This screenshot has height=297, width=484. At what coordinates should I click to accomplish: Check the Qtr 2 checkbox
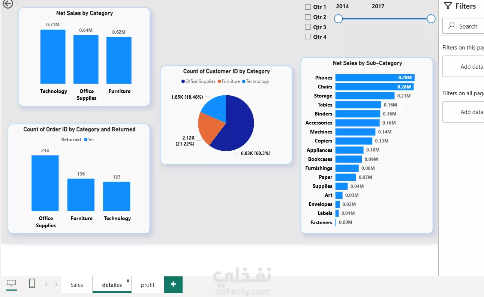pos(308,17)
